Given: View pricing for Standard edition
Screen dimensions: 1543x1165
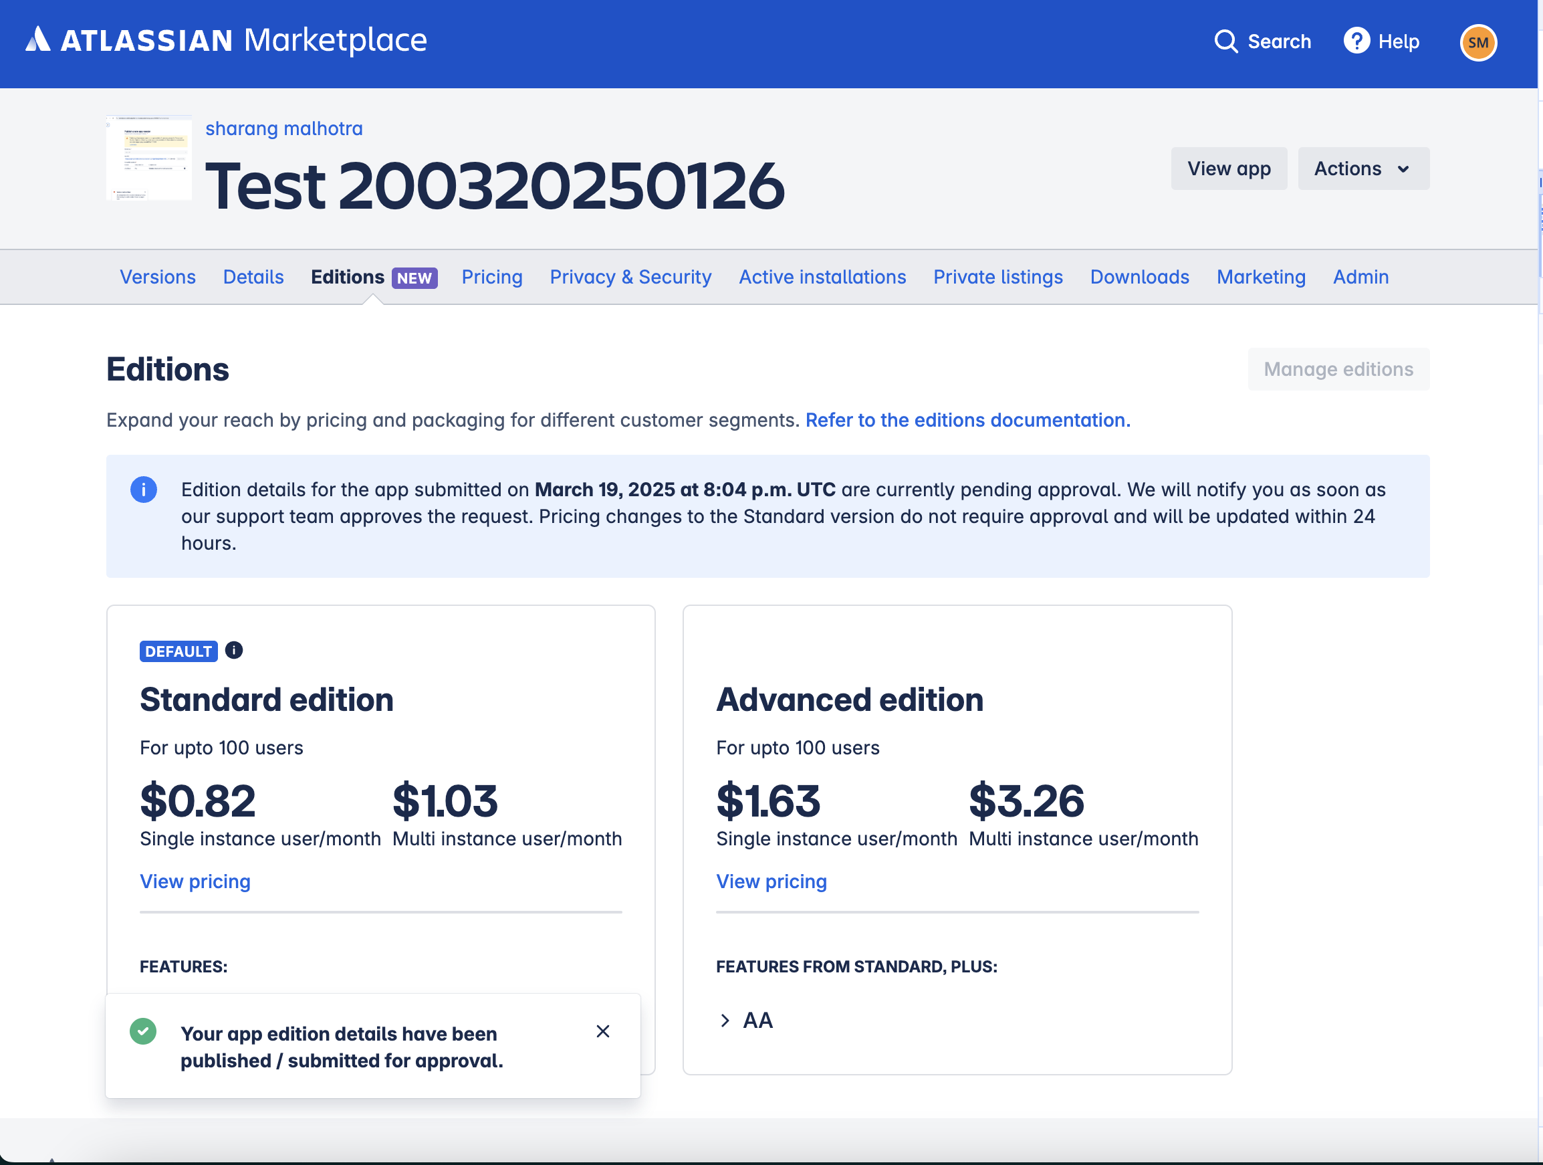Looking at the screenshot, I should [x=195, y=881].
